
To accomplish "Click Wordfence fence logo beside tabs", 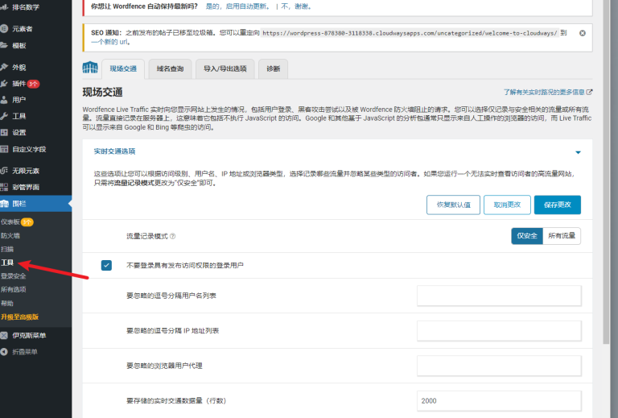I will (90, 68).
